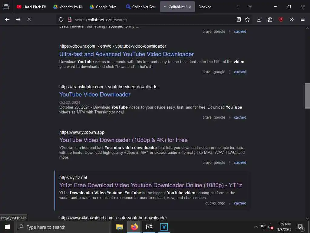Switch to Firefox in the taskbar

(134, 227)
